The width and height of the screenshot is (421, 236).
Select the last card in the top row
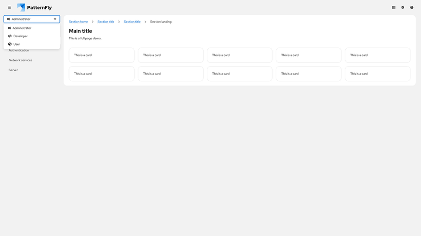coord(377,55)
